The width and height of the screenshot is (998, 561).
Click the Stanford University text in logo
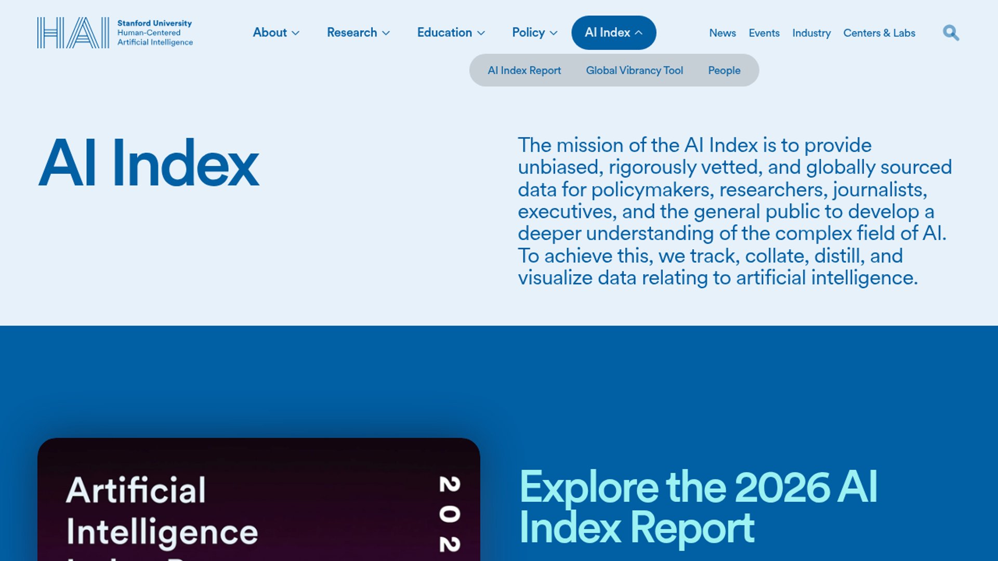pos(154,23)
